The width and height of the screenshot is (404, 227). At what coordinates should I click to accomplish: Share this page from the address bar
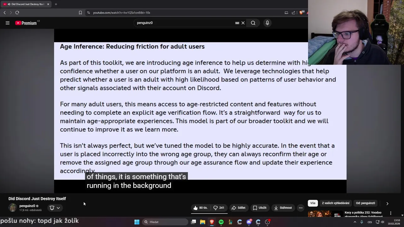(x=294, y=13)
